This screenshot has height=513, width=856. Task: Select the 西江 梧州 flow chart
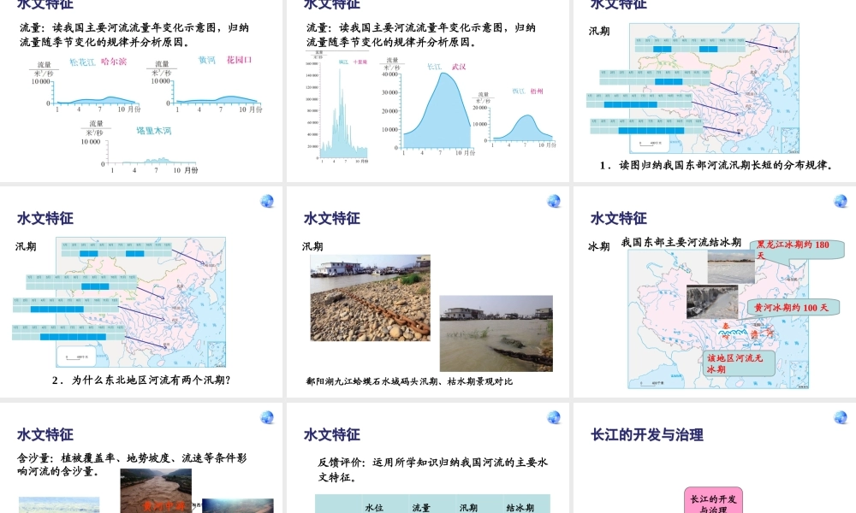514,118
